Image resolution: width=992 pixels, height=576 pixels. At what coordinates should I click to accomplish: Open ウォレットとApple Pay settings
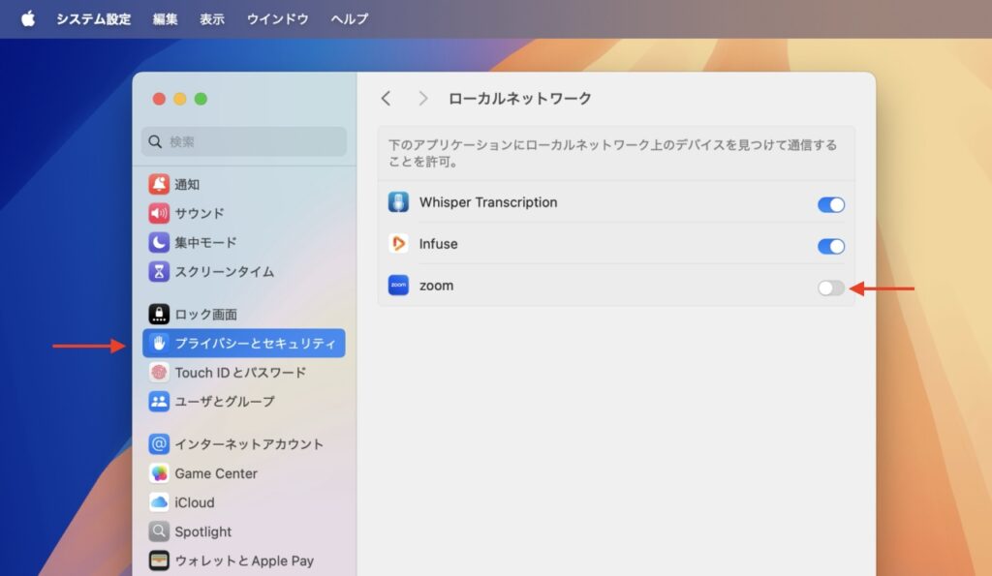[x=160, y=561]
